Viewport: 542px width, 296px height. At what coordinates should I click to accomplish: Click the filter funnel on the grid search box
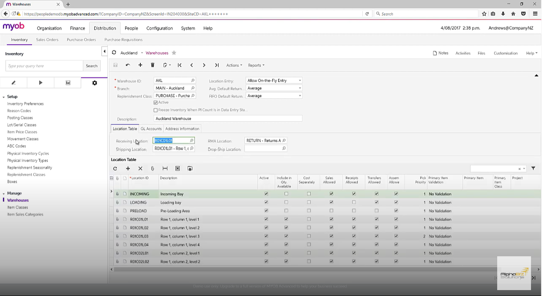coord(533,168)
